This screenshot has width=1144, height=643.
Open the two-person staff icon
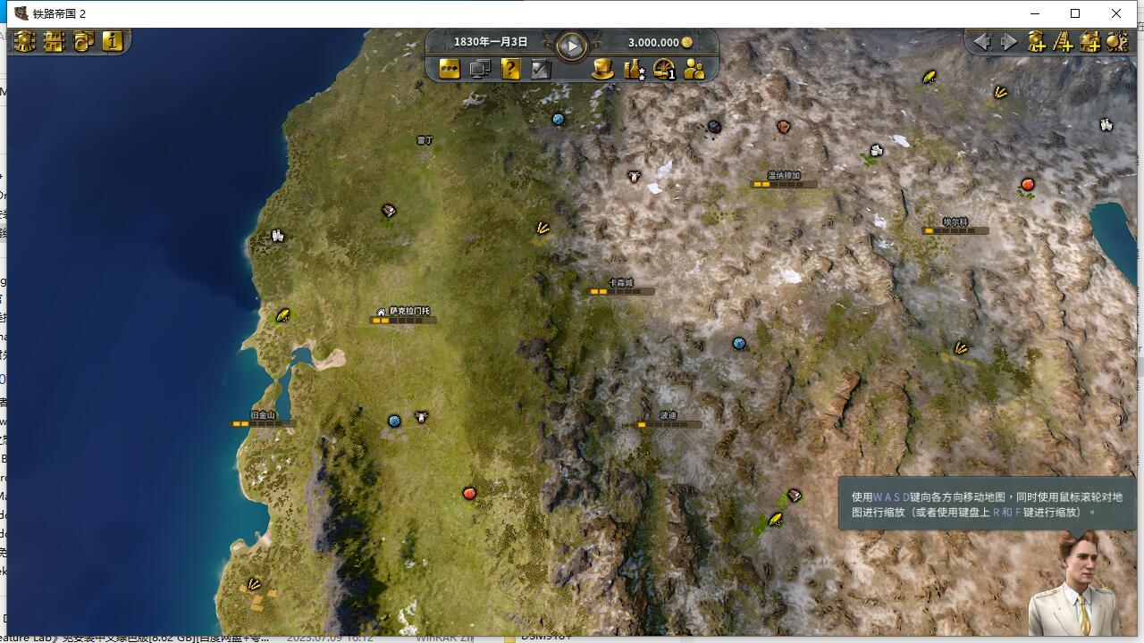(x=694, y=69)
